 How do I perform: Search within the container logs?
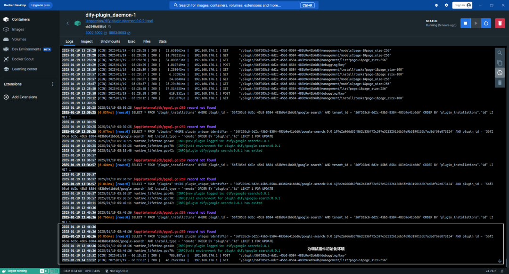click(500, 53)
